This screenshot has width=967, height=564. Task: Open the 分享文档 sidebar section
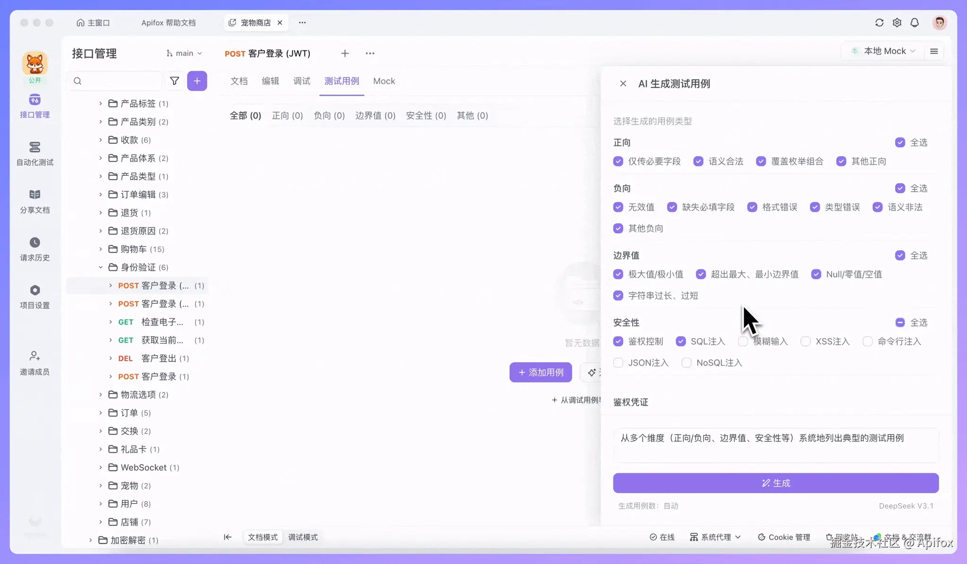click(34, 201)
